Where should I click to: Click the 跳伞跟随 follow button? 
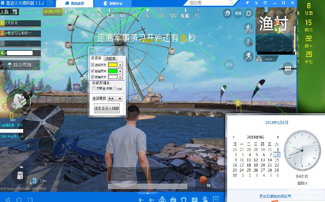[20, 65]
